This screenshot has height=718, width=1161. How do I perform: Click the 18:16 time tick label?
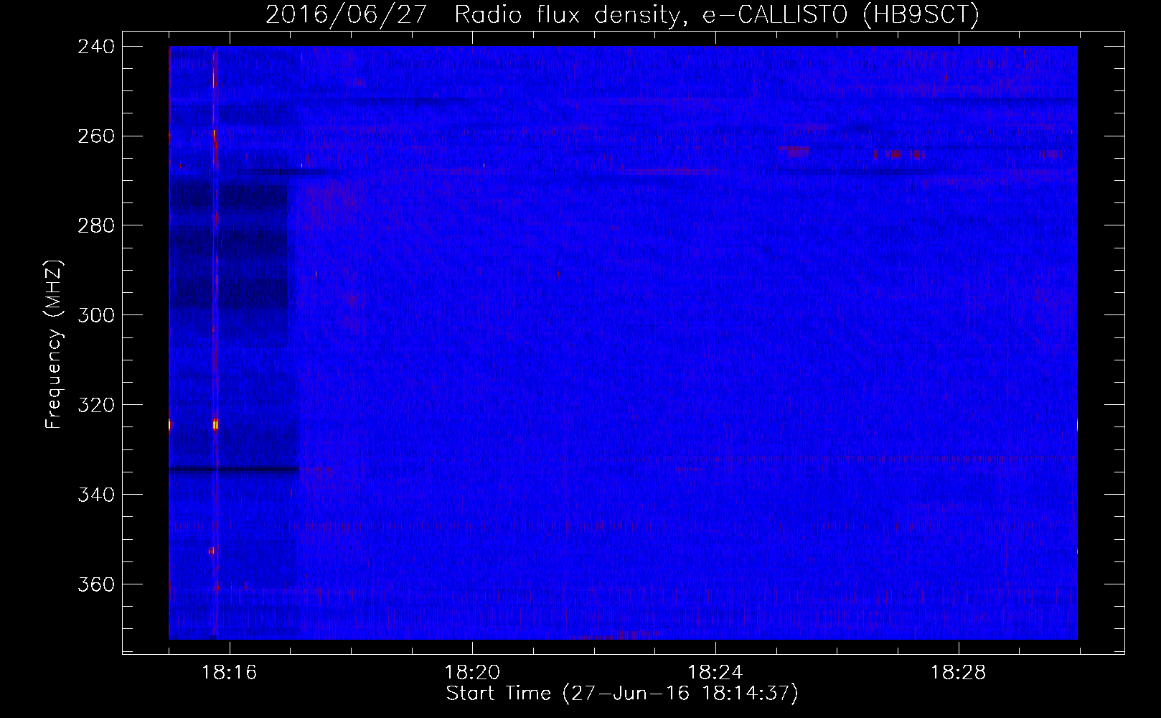(229, 673)
